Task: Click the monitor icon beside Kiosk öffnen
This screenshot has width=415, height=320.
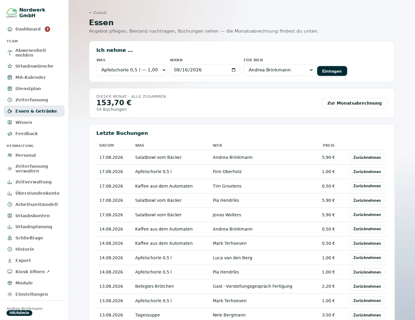Action: 10,272
